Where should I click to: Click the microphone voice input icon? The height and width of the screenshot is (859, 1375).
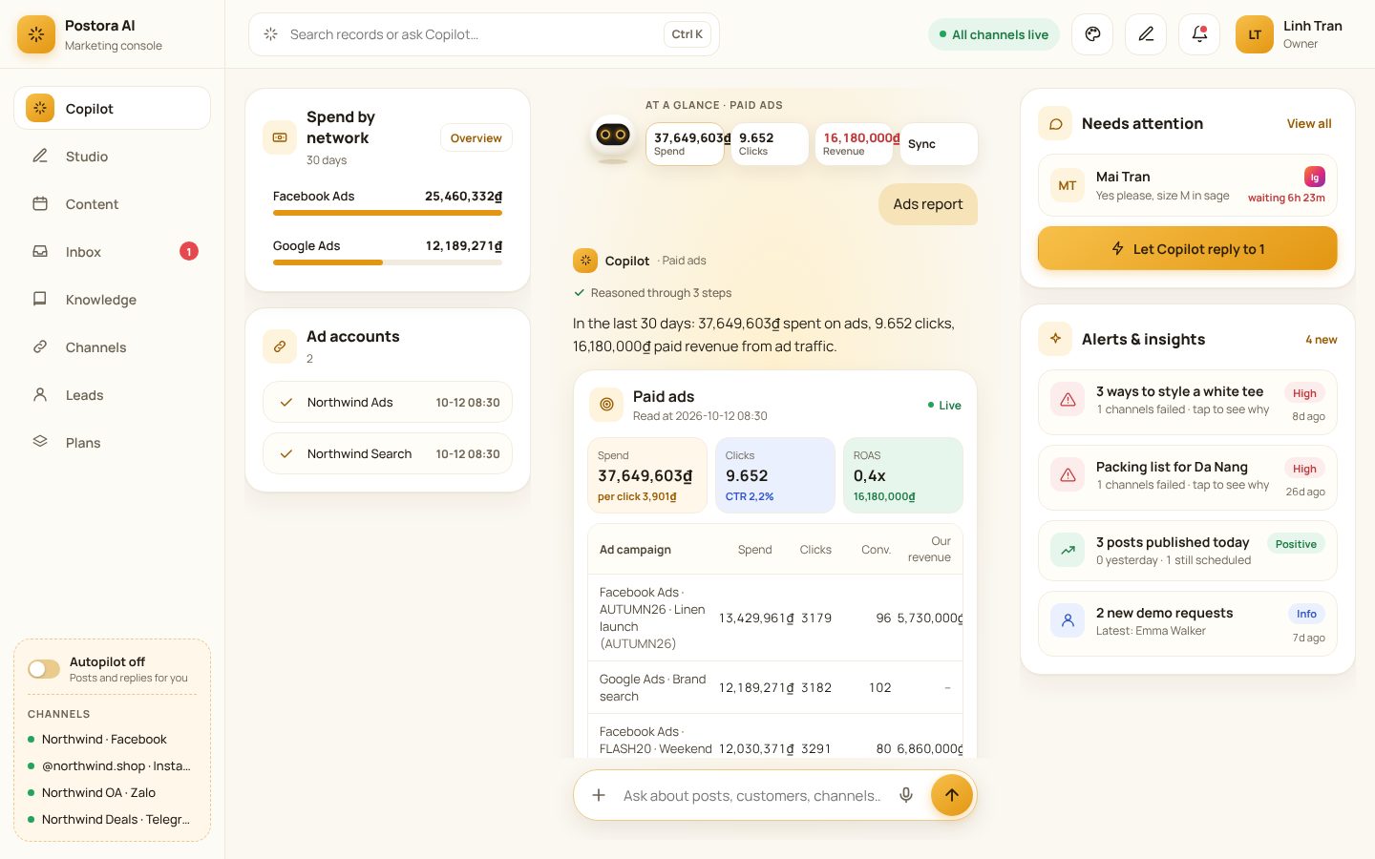(906, 795)
